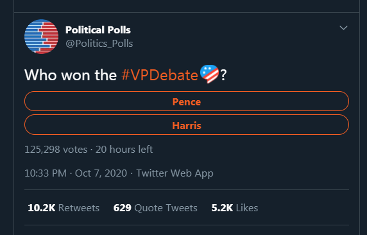Viewport: 367px width, 235px height.
Task: Click the 'Who won the' tweet text
Action: (x=71, y=75)
